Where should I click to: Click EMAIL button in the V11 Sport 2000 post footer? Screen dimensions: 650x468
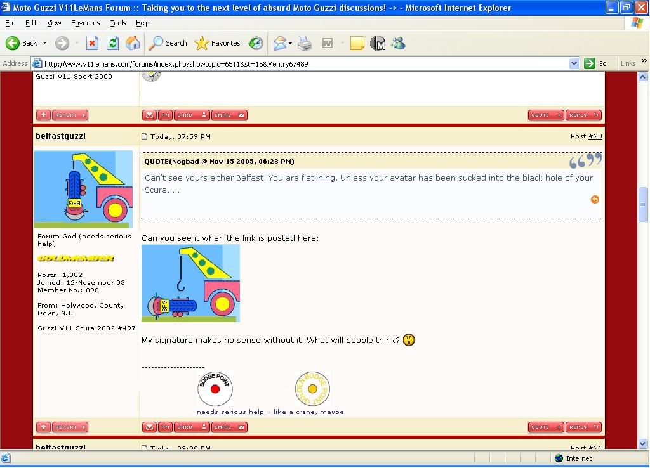click(x=229, y=115)
